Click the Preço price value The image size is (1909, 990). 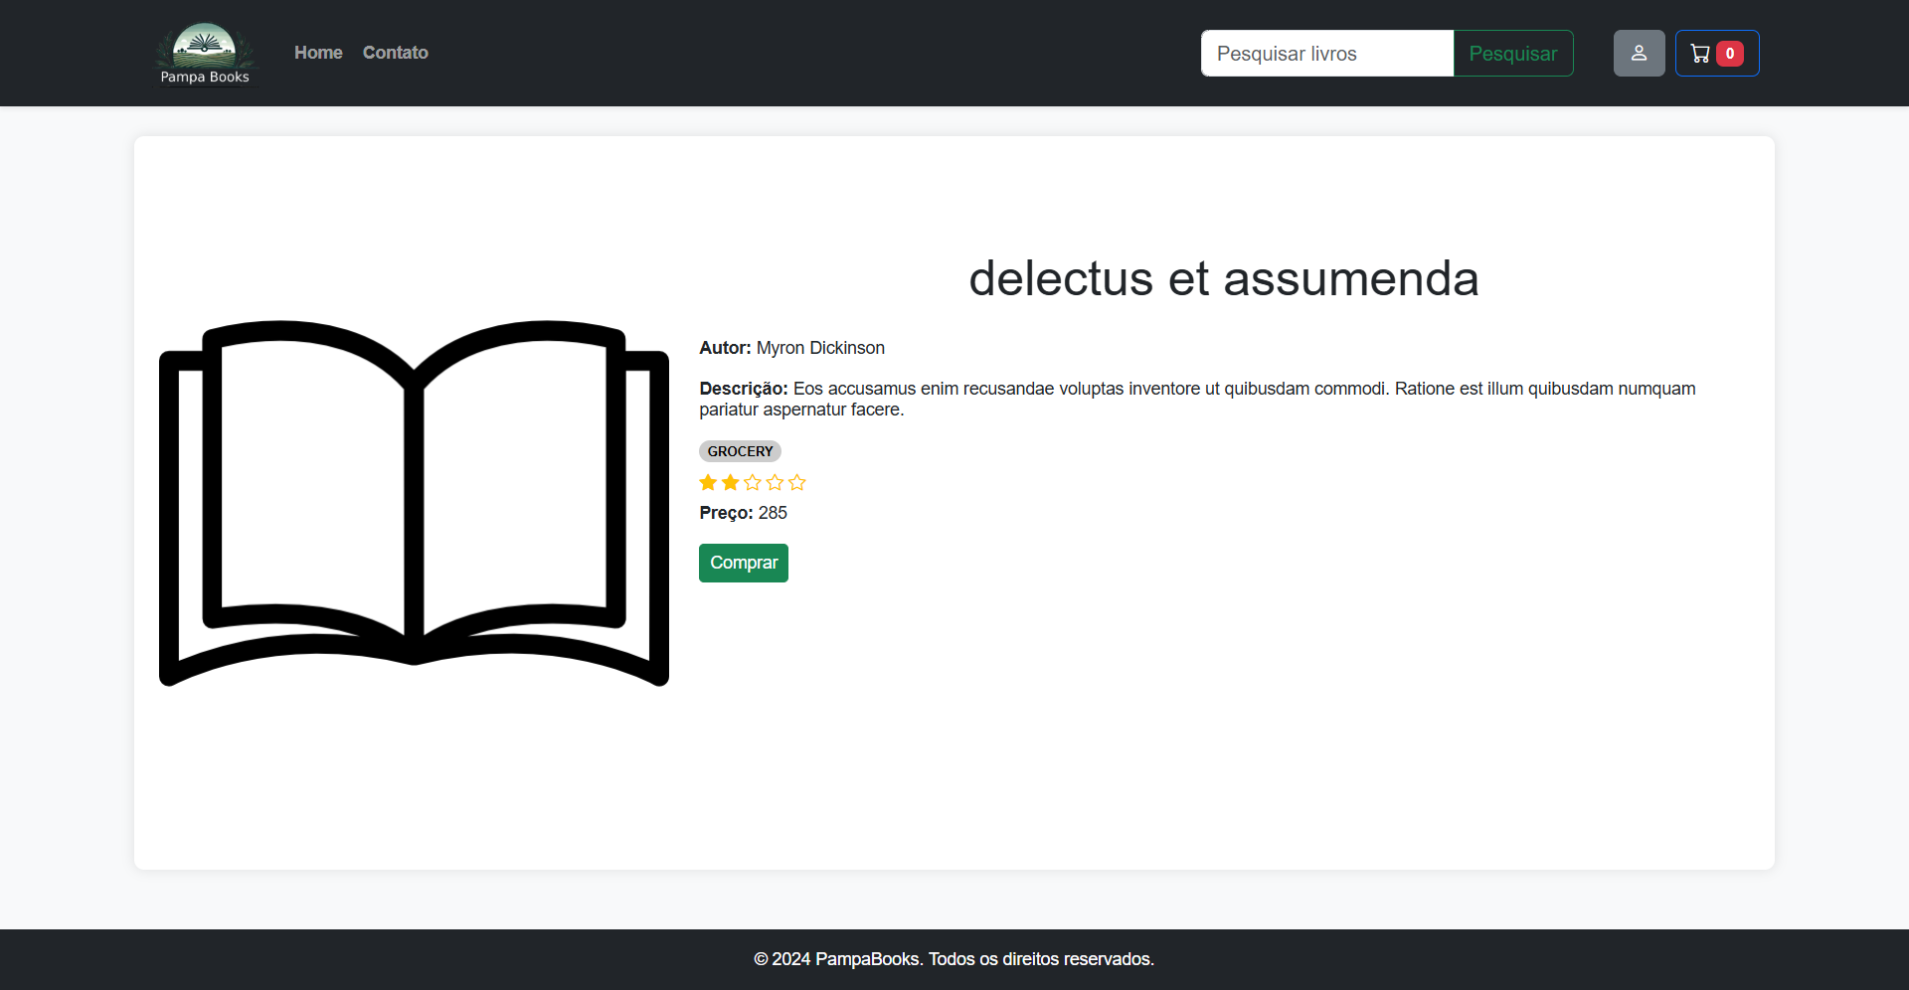(x=773, y=513)
